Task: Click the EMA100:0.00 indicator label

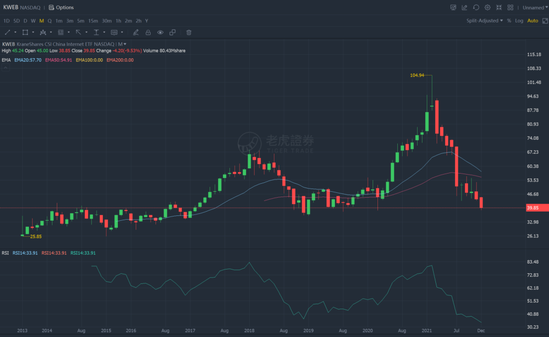Action: click(x=90, y=60)
